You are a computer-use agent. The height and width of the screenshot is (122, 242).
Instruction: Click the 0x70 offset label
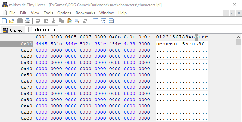pos(26,87)
